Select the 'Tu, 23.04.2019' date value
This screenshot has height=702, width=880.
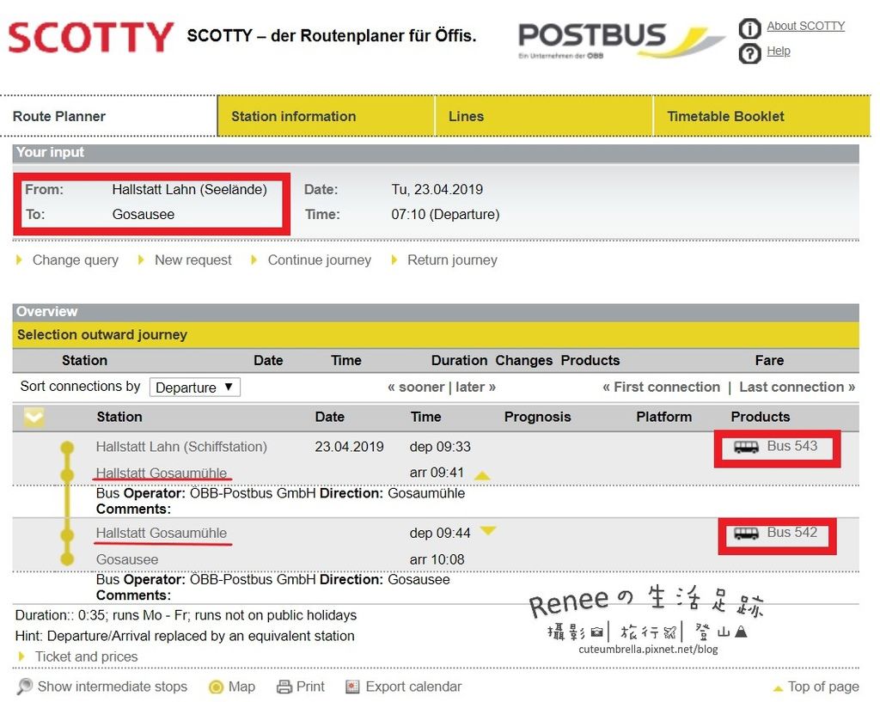pos(437,189)
